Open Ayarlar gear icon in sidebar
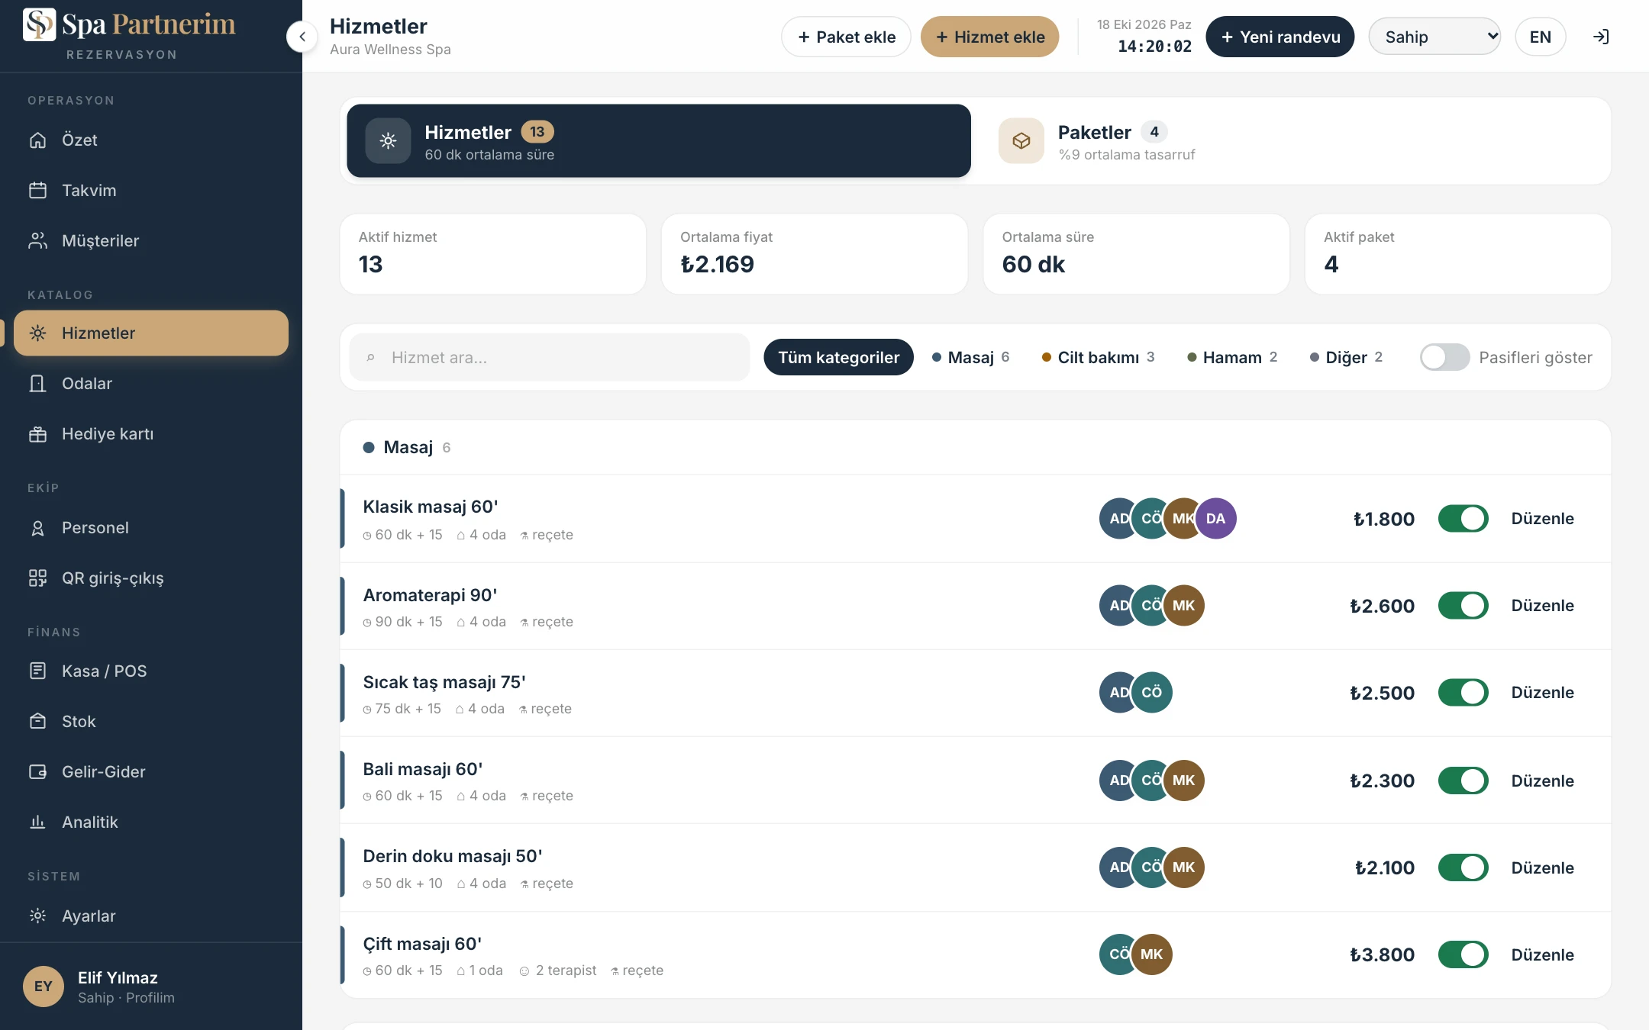 pos(37,916)
